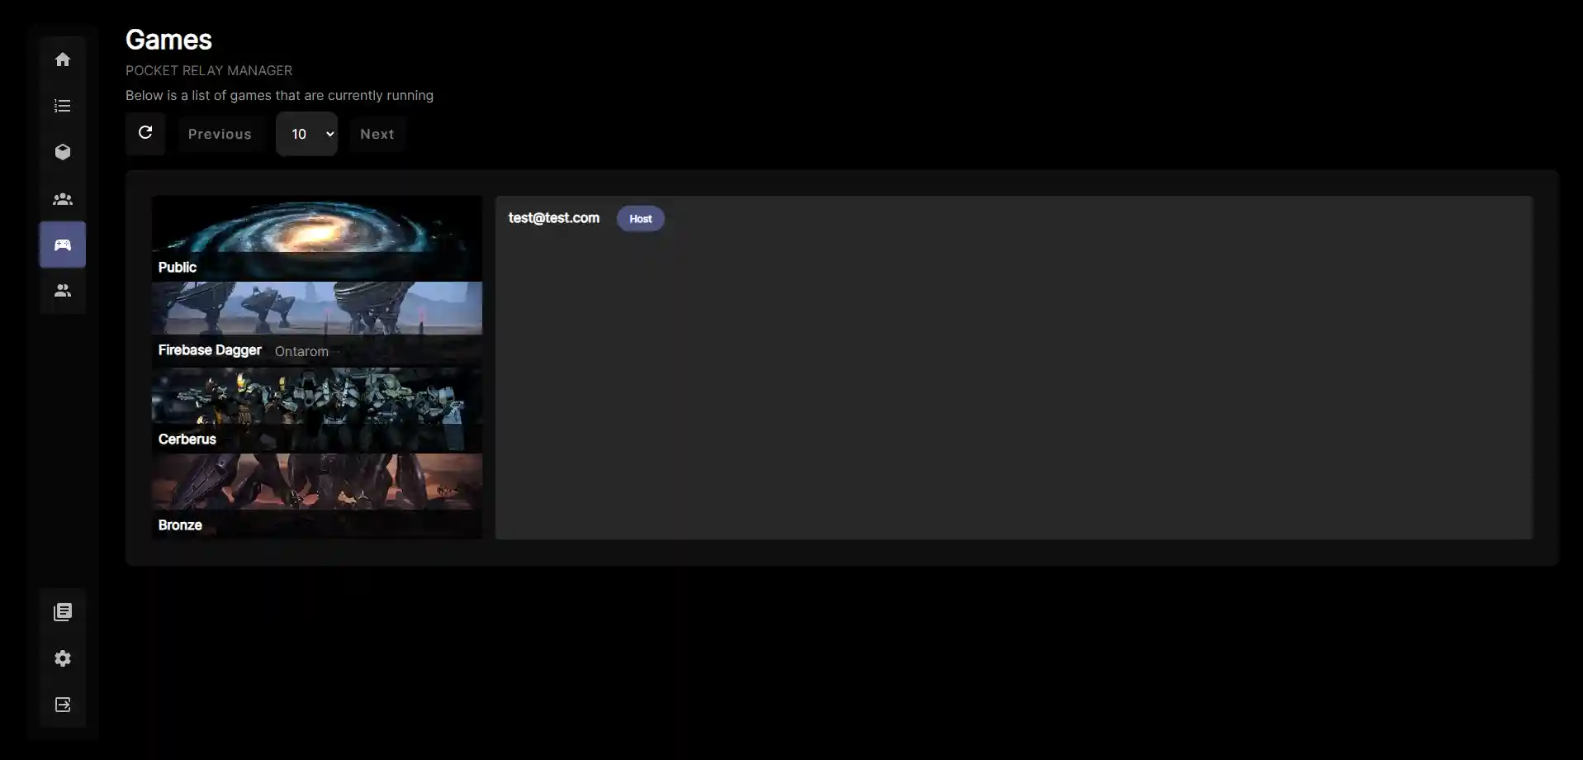Screen dimensions: 1583x760
Task: Open the page size dropdown showing 10
Action: tap(306, 134)
